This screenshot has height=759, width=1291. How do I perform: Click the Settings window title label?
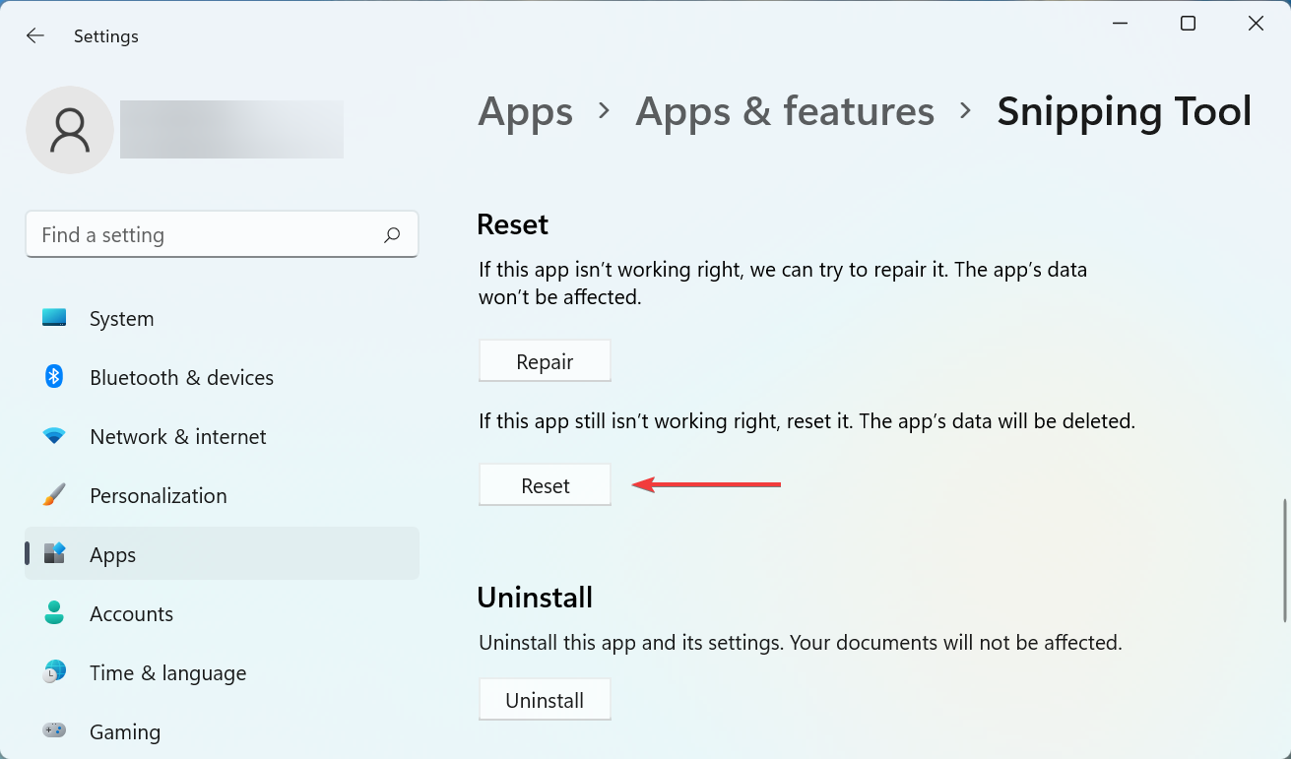tap(105, 35)
